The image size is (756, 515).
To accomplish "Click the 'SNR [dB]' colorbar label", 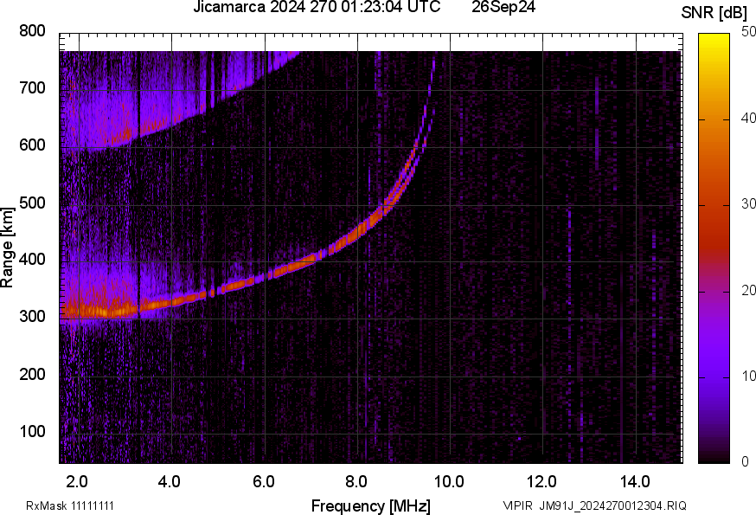I will point(714,13).
